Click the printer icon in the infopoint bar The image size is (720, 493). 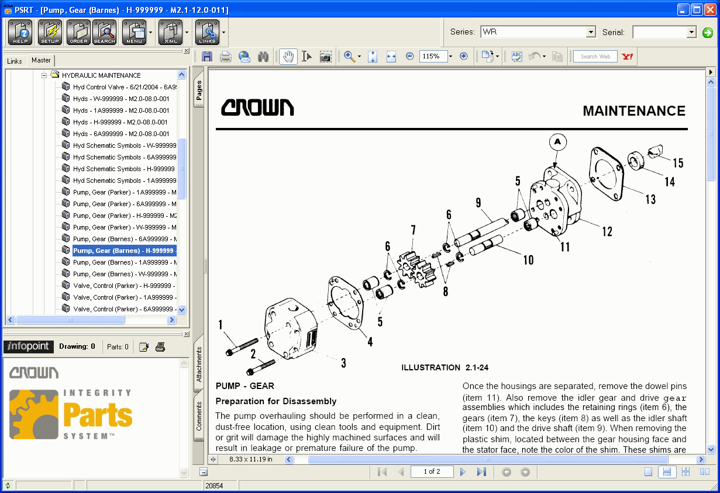[x=160, y=347]
